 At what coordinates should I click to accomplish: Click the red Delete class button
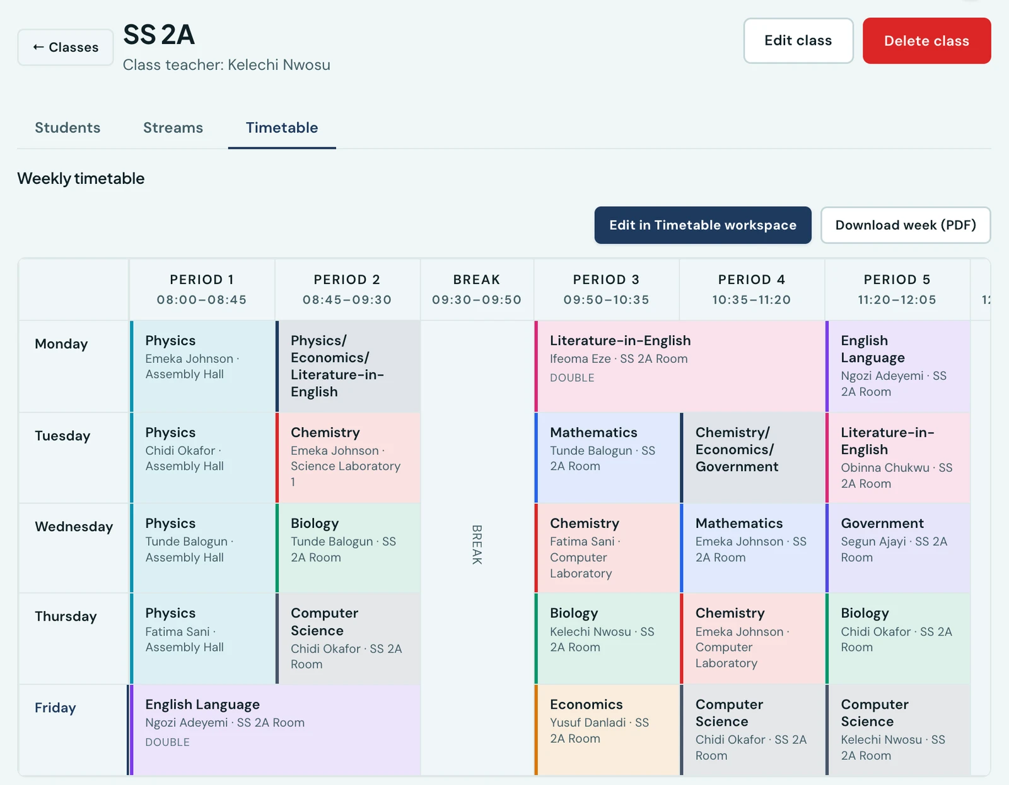926,41
